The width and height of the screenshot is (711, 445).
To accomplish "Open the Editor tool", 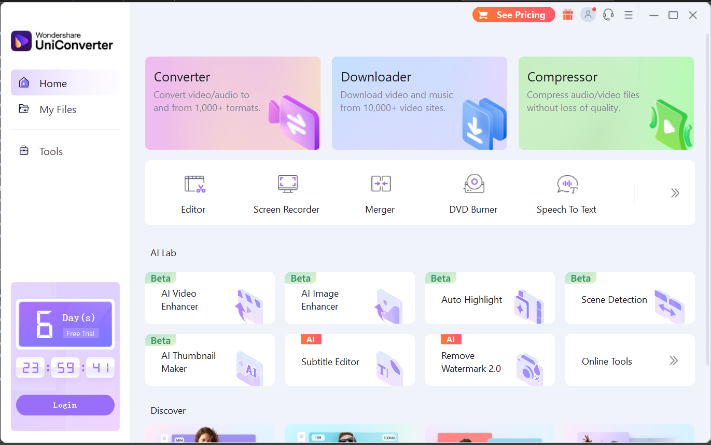I will coord(193,193).
